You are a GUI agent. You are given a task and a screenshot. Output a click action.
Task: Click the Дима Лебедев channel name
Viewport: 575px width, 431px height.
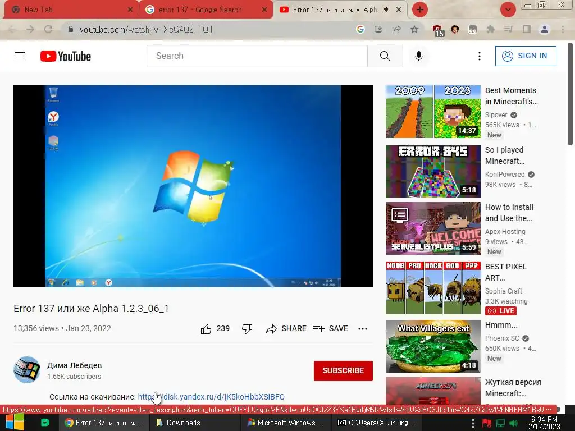(75, 365)
